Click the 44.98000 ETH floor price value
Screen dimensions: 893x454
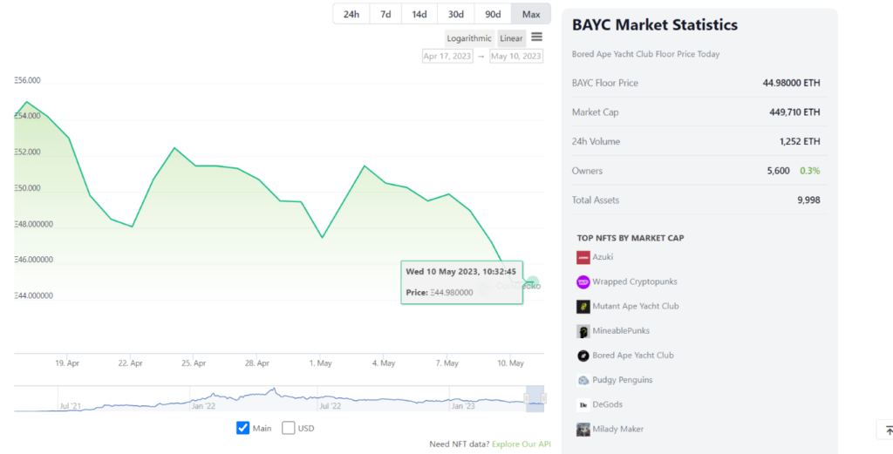pyautogui.click(x=792, y=83)
